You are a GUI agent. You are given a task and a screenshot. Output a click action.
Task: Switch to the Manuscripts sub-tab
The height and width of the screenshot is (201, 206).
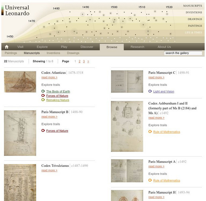tap(32, 53)
